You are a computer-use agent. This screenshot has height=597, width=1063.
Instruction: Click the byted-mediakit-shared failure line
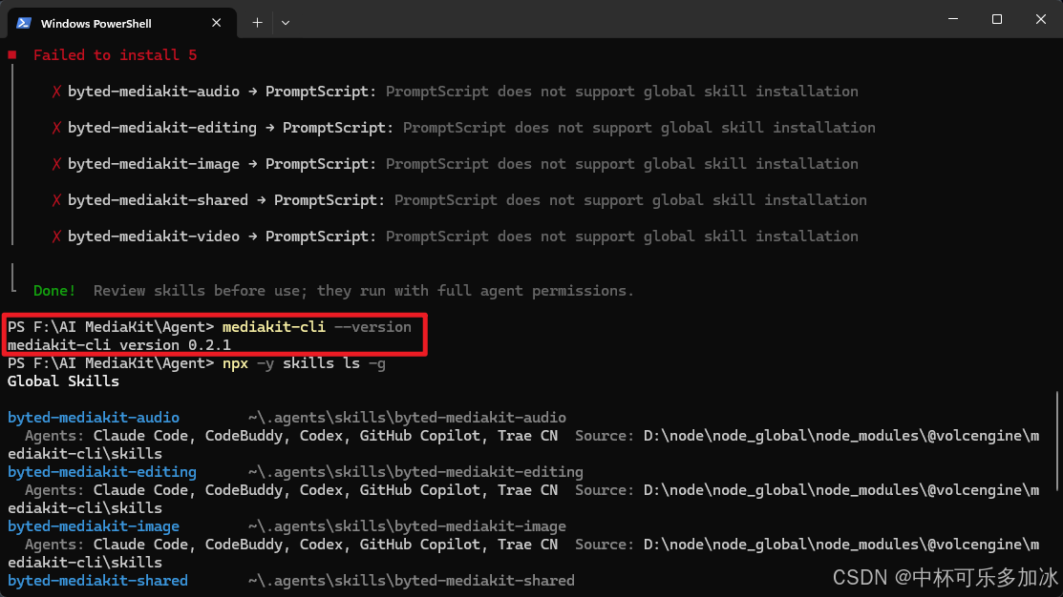pos(459,200)
